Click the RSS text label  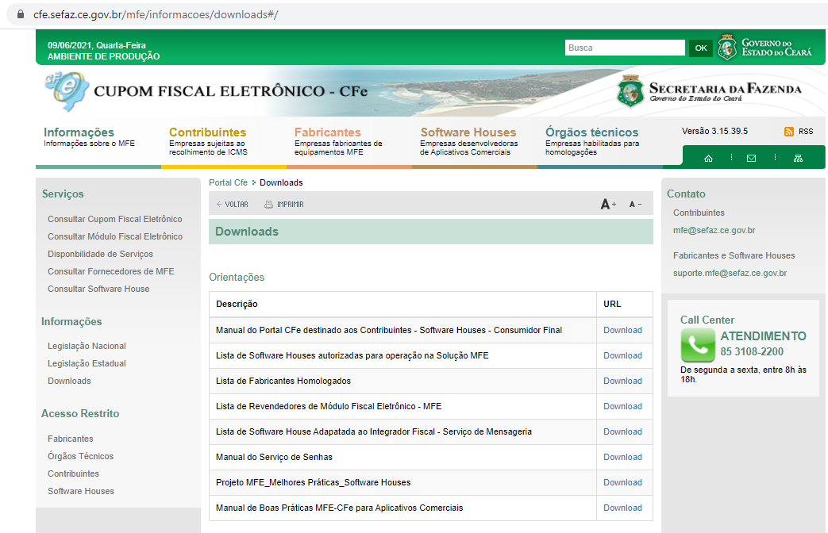pos(805,132)
